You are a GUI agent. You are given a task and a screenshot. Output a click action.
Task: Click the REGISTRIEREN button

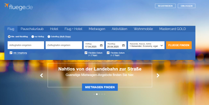pyautogui.click(x=165, y=6)
